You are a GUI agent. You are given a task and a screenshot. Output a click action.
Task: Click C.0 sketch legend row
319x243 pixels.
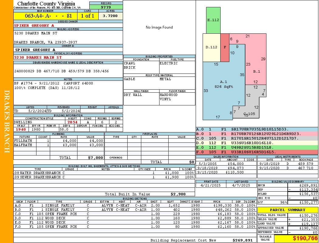[257, 139]
